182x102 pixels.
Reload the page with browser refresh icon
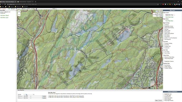point(5,4)
